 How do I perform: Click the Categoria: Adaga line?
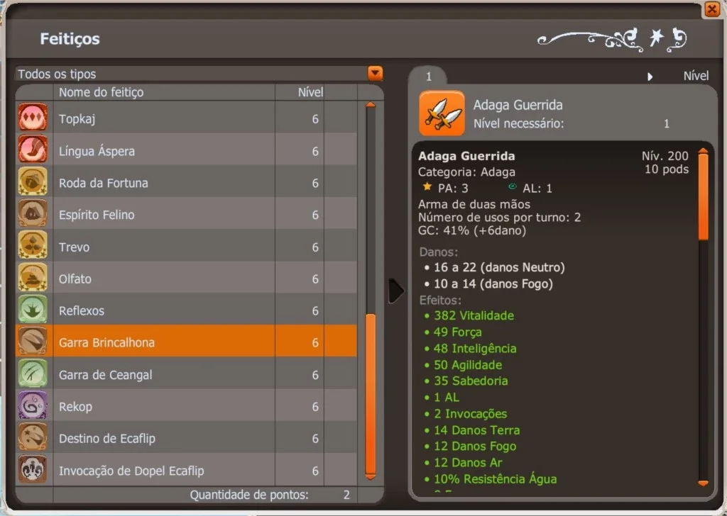(x=466, y=172)
